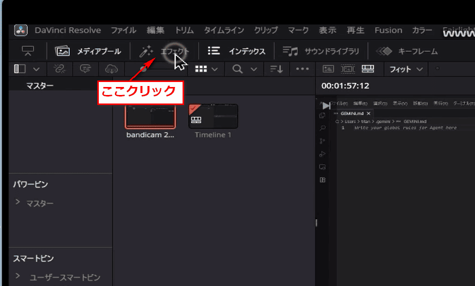
Task: Expand the Master item under Power Bins
Action: click(18, 202)
